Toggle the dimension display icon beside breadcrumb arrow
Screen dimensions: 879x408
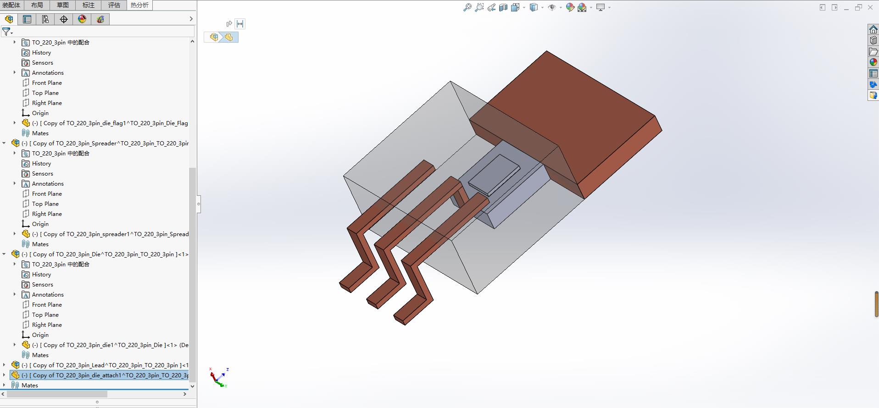click(240, 24)
